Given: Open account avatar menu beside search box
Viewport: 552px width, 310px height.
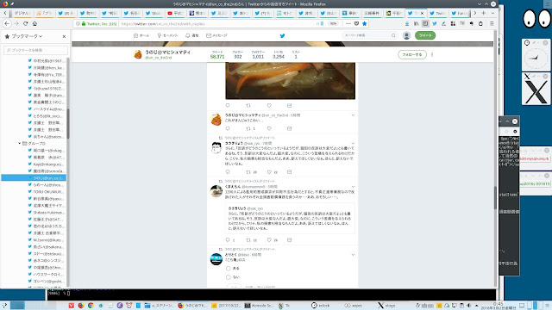Looking at the screenshot, I should click(x=406, y=35).
